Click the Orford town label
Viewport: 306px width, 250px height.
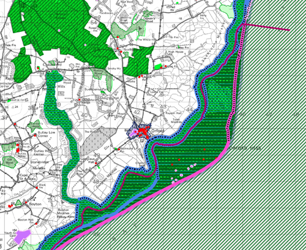tap(158, 131)
